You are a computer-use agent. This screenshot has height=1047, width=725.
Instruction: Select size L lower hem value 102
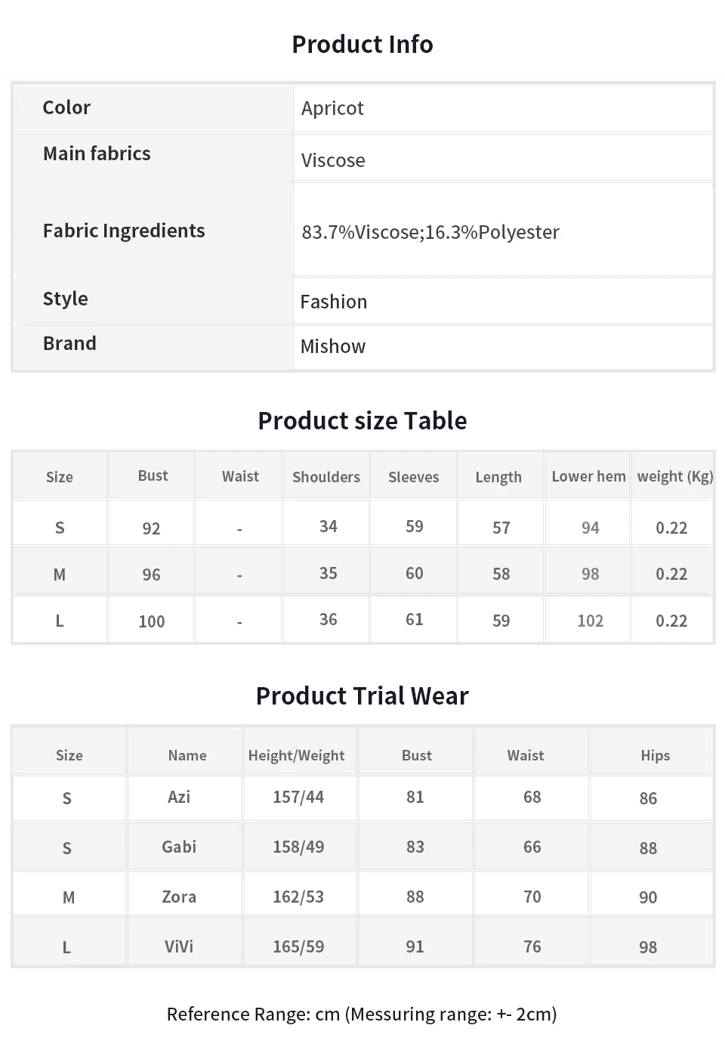(x=591, y=621)
